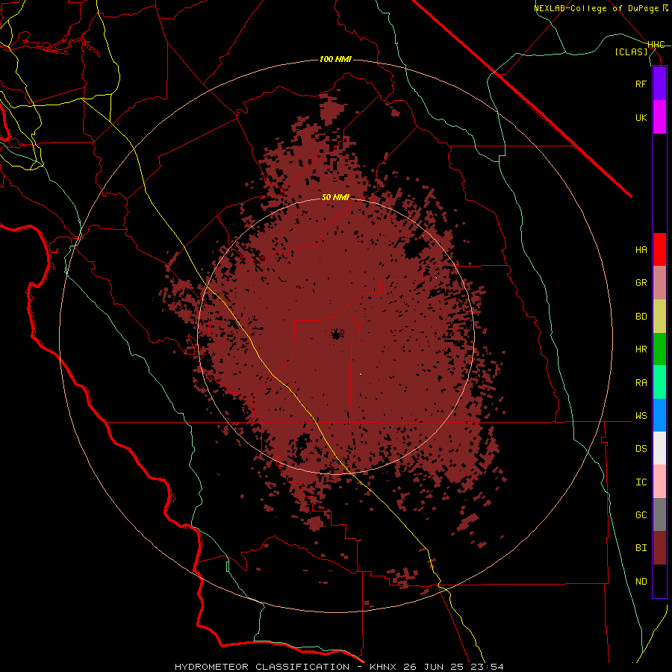This screenshot has width=672, height=672.
Task: Click the HHC product code label
Action: pos(656,45)
